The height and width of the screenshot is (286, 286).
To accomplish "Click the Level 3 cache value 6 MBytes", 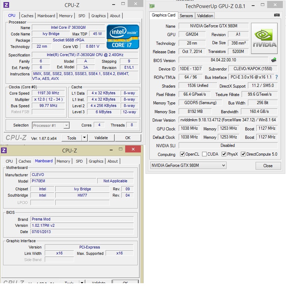I will tap(103, 112).
